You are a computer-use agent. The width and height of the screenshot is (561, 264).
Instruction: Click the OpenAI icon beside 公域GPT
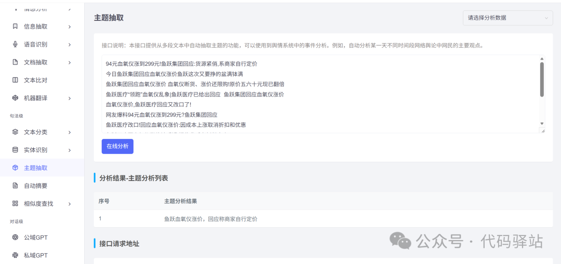[15, 238]
